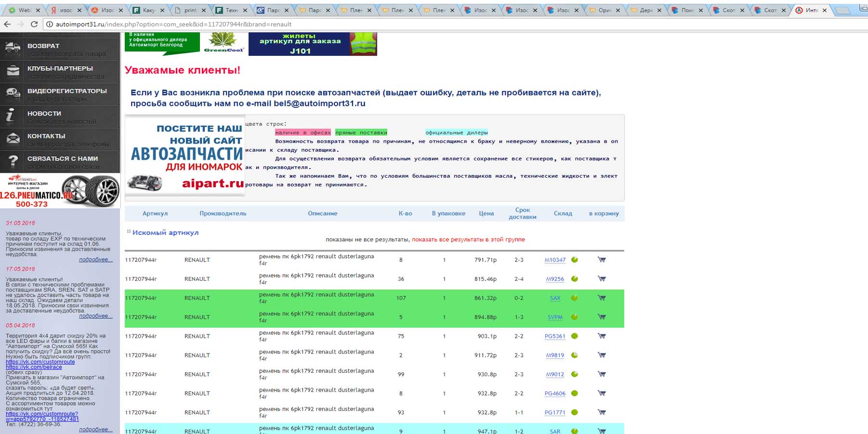Click the 'наличие в офисах' pink legend label
The image size is (868, 434).
303,132
